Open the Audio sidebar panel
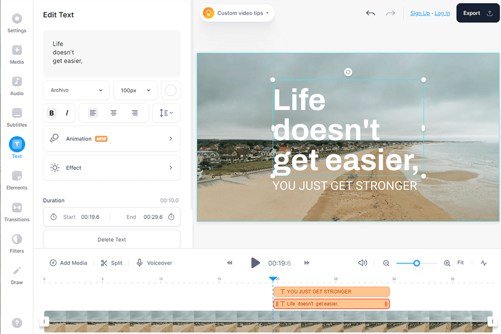Image resolution: width=501 pixels, height=334 pixels. [x=17, y=86]
